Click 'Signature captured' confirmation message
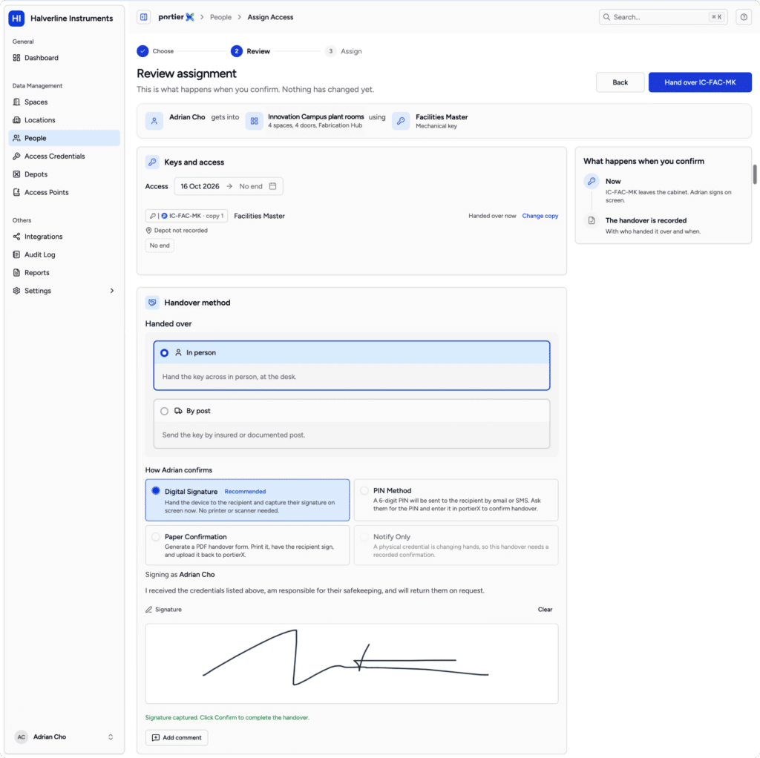760x758 pixels. (x=227, y=717)
